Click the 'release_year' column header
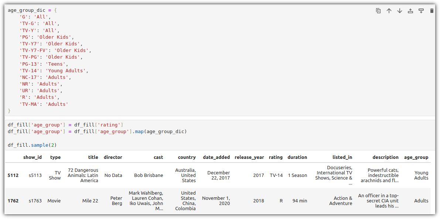This screenshot has height=219, width=440. click(x=249, y=157)
